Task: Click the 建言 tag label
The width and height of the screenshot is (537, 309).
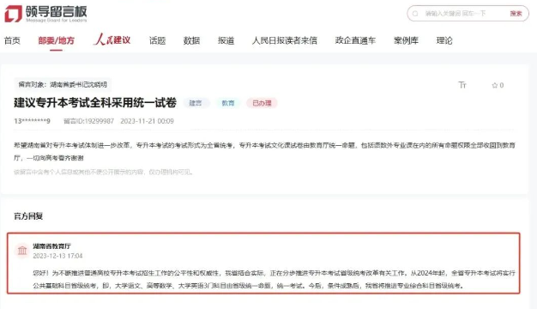Action: coord(196,103)
